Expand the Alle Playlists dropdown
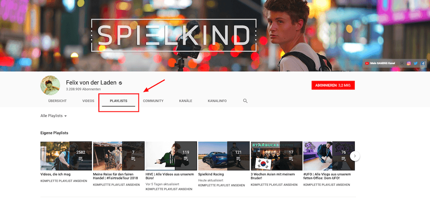This screenshot has height=200, width=430. pos(54,116)
